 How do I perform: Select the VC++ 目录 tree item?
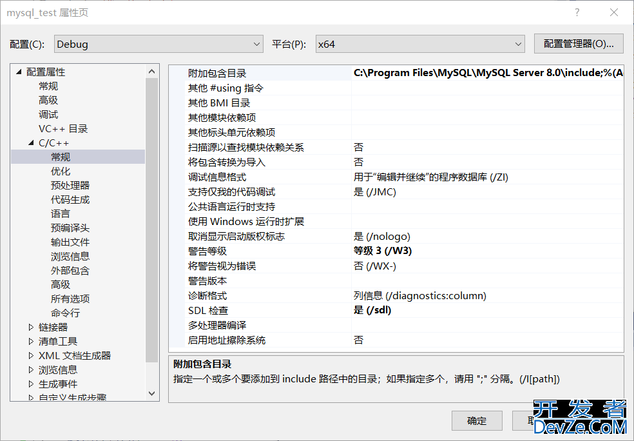63,129
